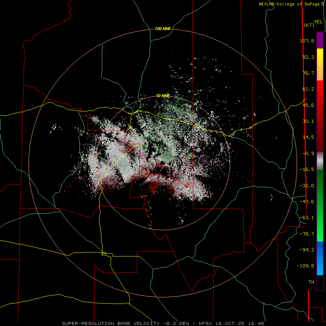The image size is (326, 326).
Task: Click the 50 NMI range ring label
Action: (163, 96)
